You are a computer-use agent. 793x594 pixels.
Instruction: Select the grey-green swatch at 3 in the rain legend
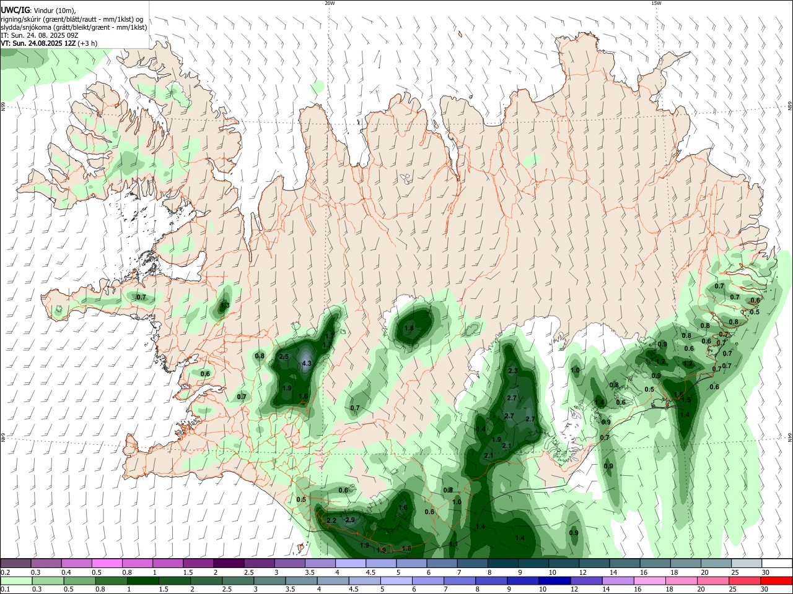click(269, 581)
